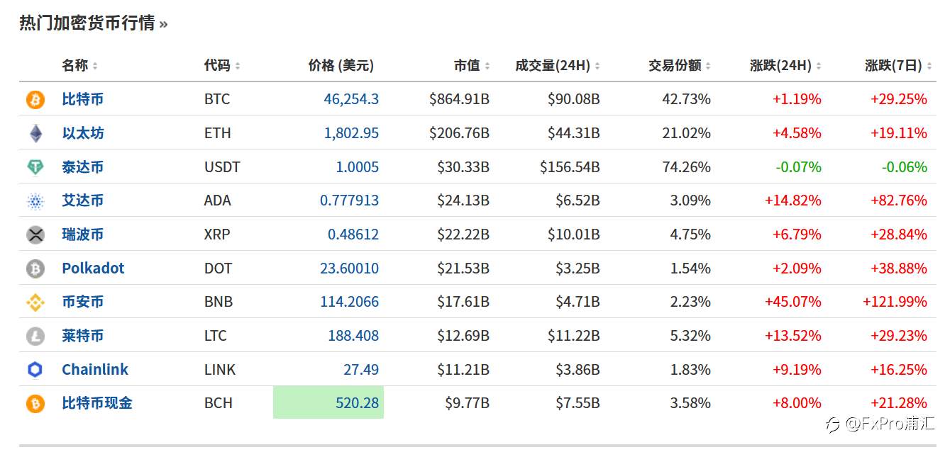This screenshot has width=945, height=452.
Task: Sort table by 代码 column
Action: tap(222, 65)
